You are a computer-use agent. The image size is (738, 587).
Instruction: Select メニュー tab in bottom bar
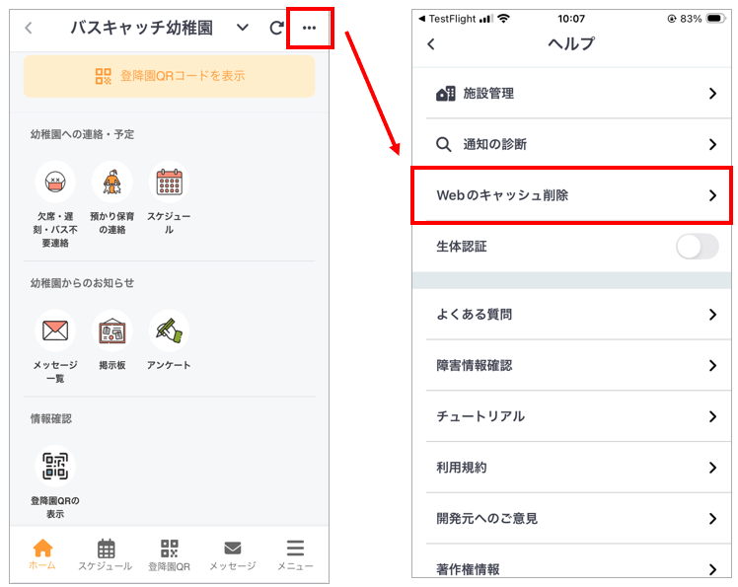(295, 555)
